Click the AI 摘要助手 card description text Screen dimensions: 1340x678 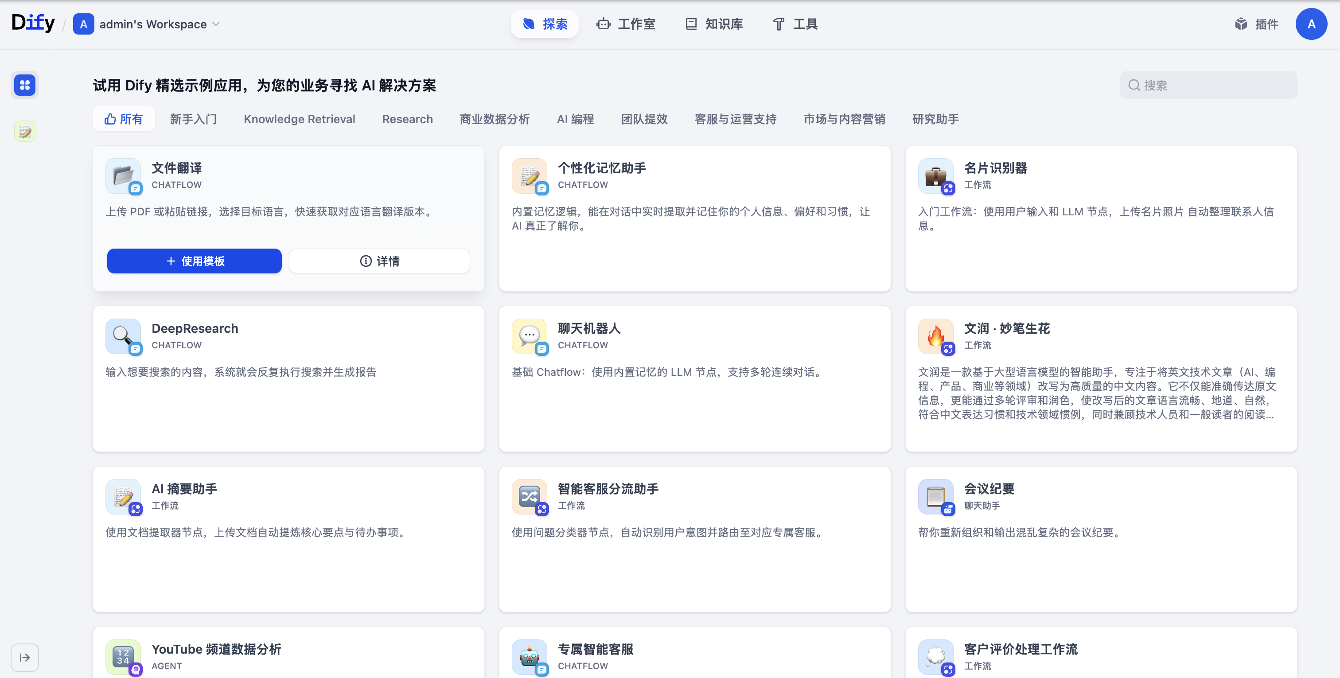click(x=257, y=532)
